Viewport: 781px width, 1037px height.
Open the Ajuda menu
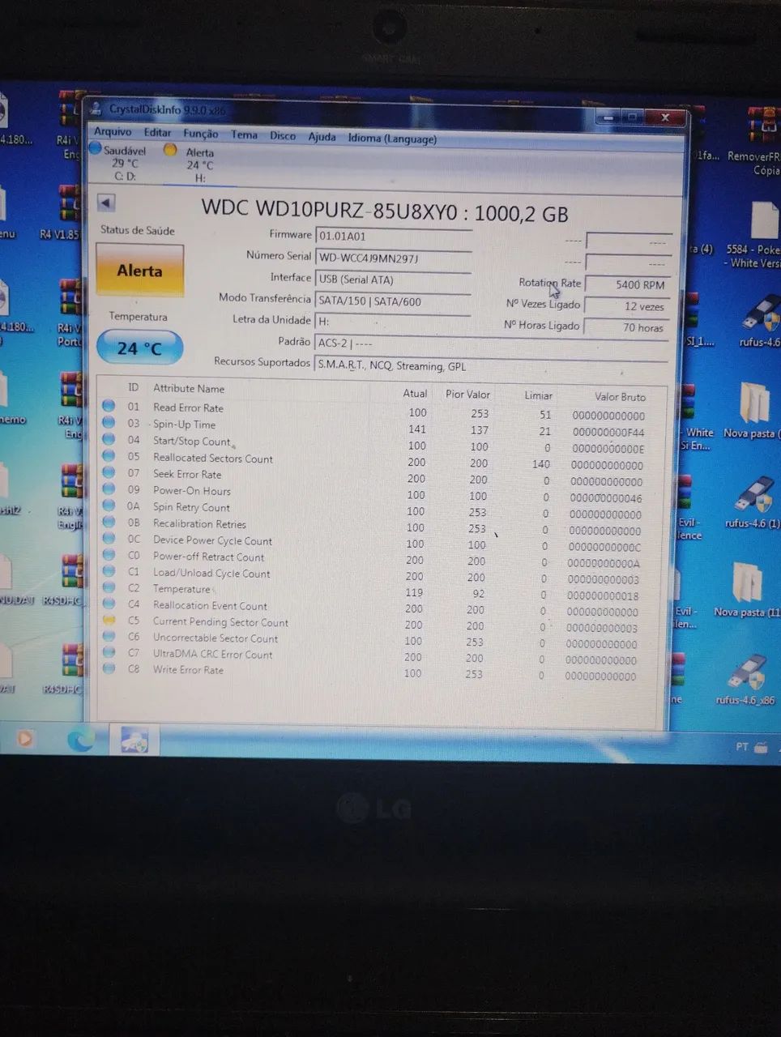click(x=322, y=137)
